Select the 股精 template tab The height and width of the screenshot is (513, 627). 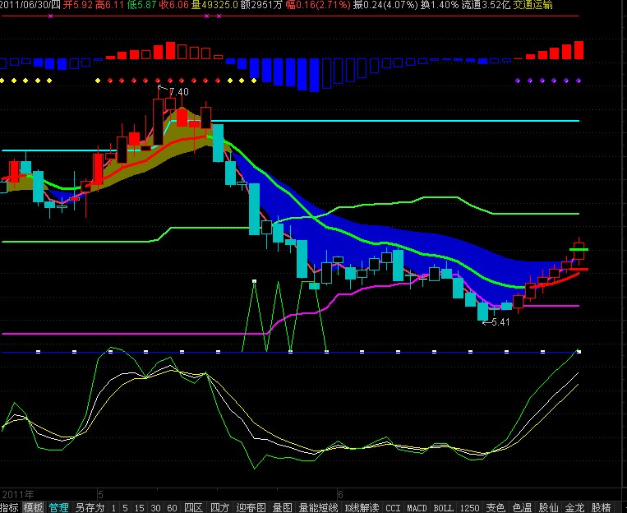[601, 507]
